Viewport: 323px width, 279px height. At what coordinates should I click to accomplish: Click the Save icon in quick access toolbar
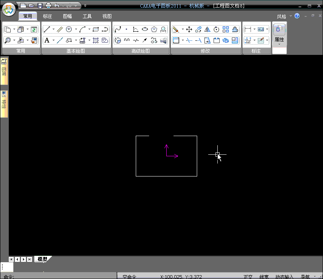[x=40, y=6]
